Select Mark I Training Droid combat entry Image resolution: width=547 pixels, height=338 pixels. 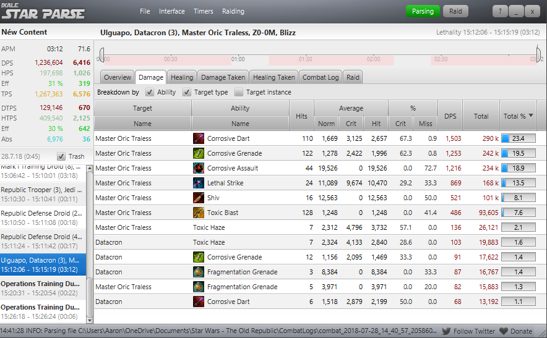pos(43,173)
